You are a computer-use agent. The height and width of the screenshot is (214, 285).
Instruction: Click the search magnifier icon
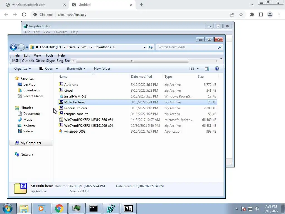pyautogui.click(x=220, y=47)
